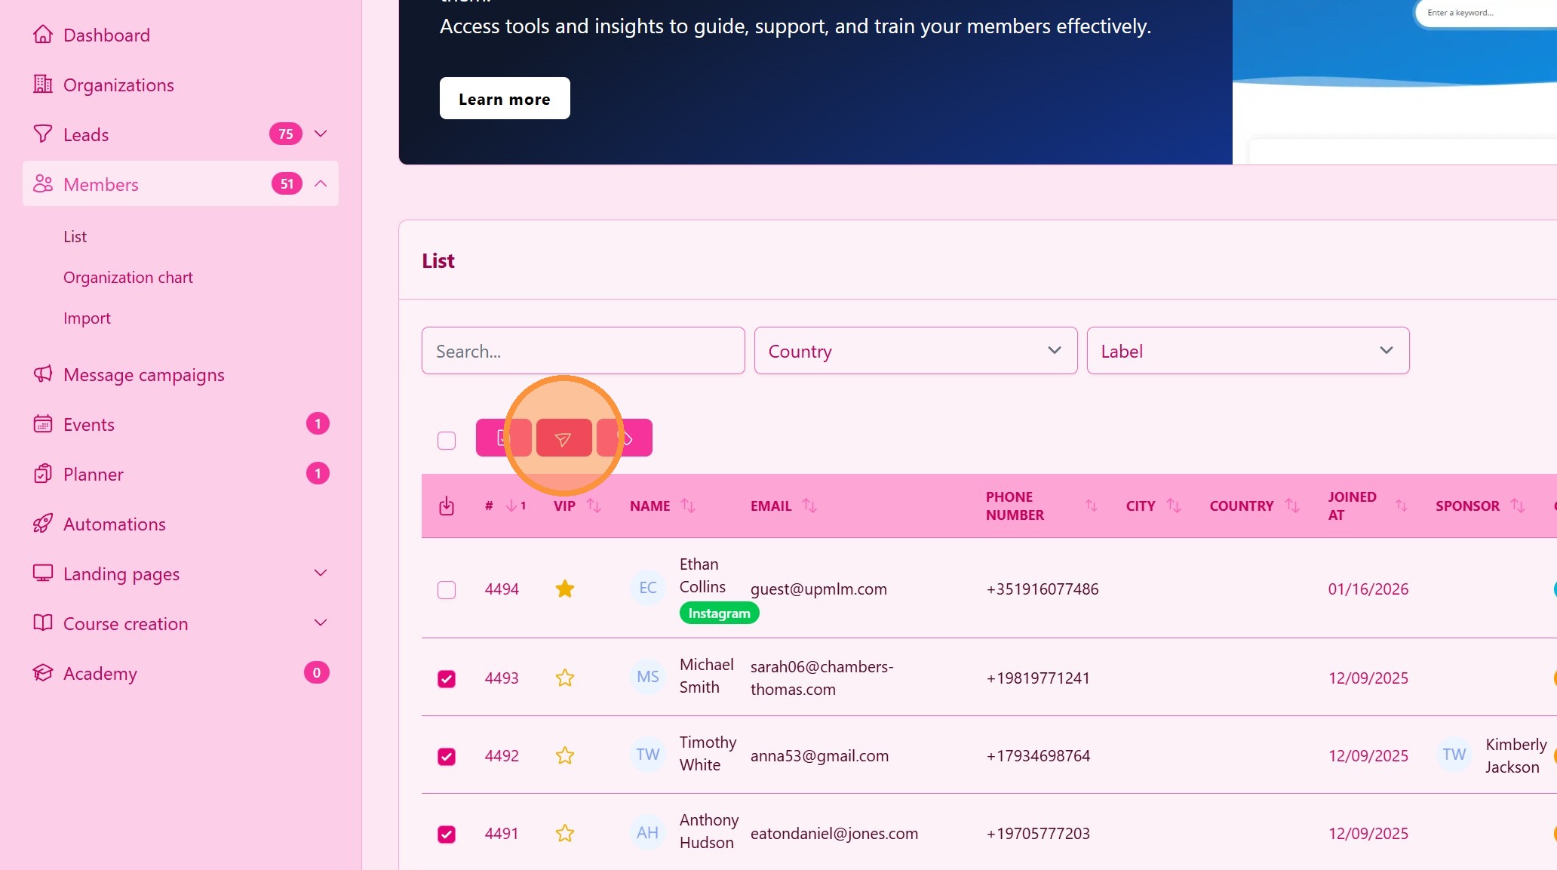The height and width of the screenshot is (870, 1557).
Task: Go to Message campaigns in sidebar
Action: pos(143,375)
